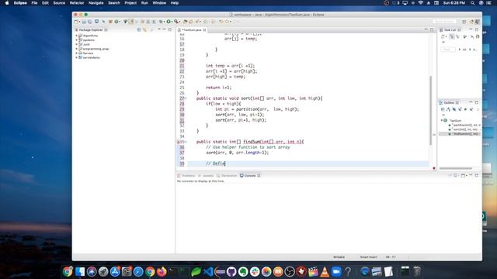Open Firefox from the Dock
The image size is (497, 279).
pos(162,271)
